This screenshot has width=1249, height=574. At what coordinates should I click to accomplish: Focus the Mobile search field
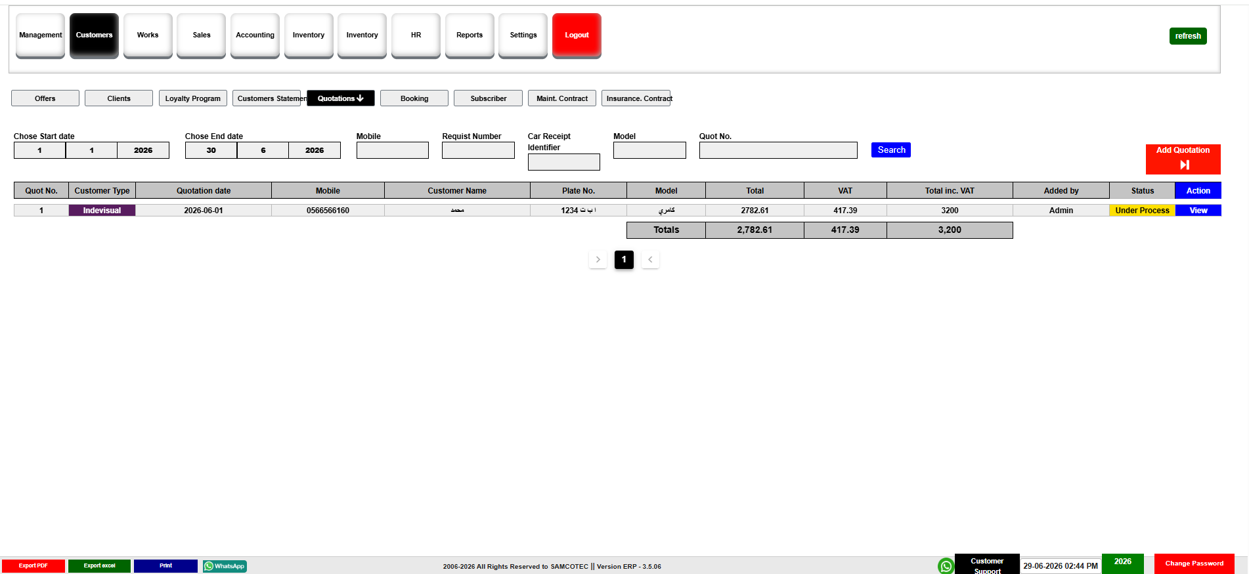coord(393,150)
